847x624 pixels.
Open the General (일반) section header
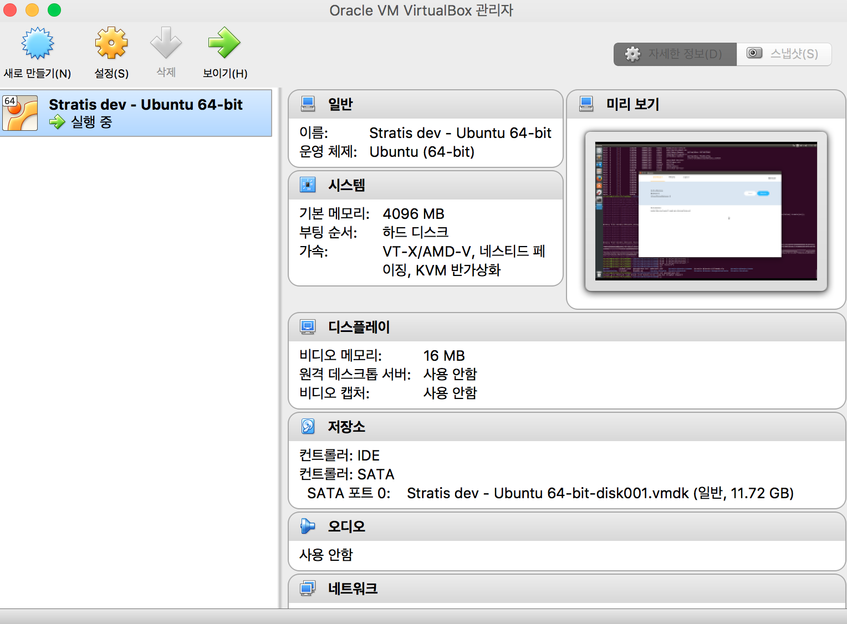point(426,104)
